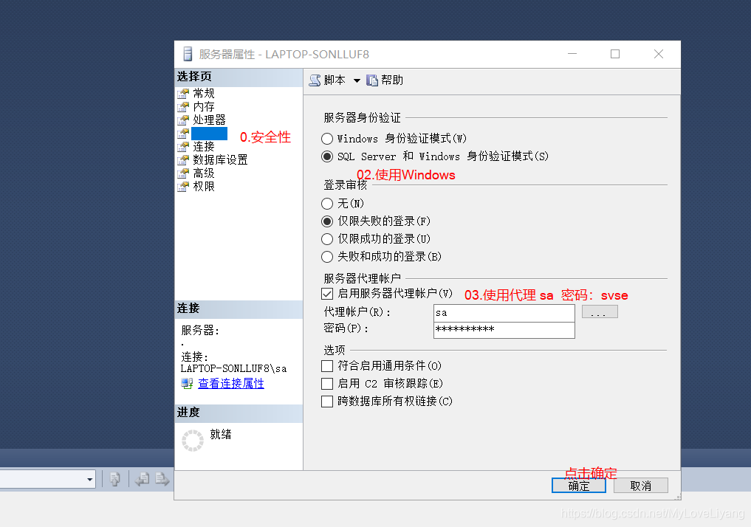Select SQL Server 和 Windows 身份验证模式

click(327, 156)
